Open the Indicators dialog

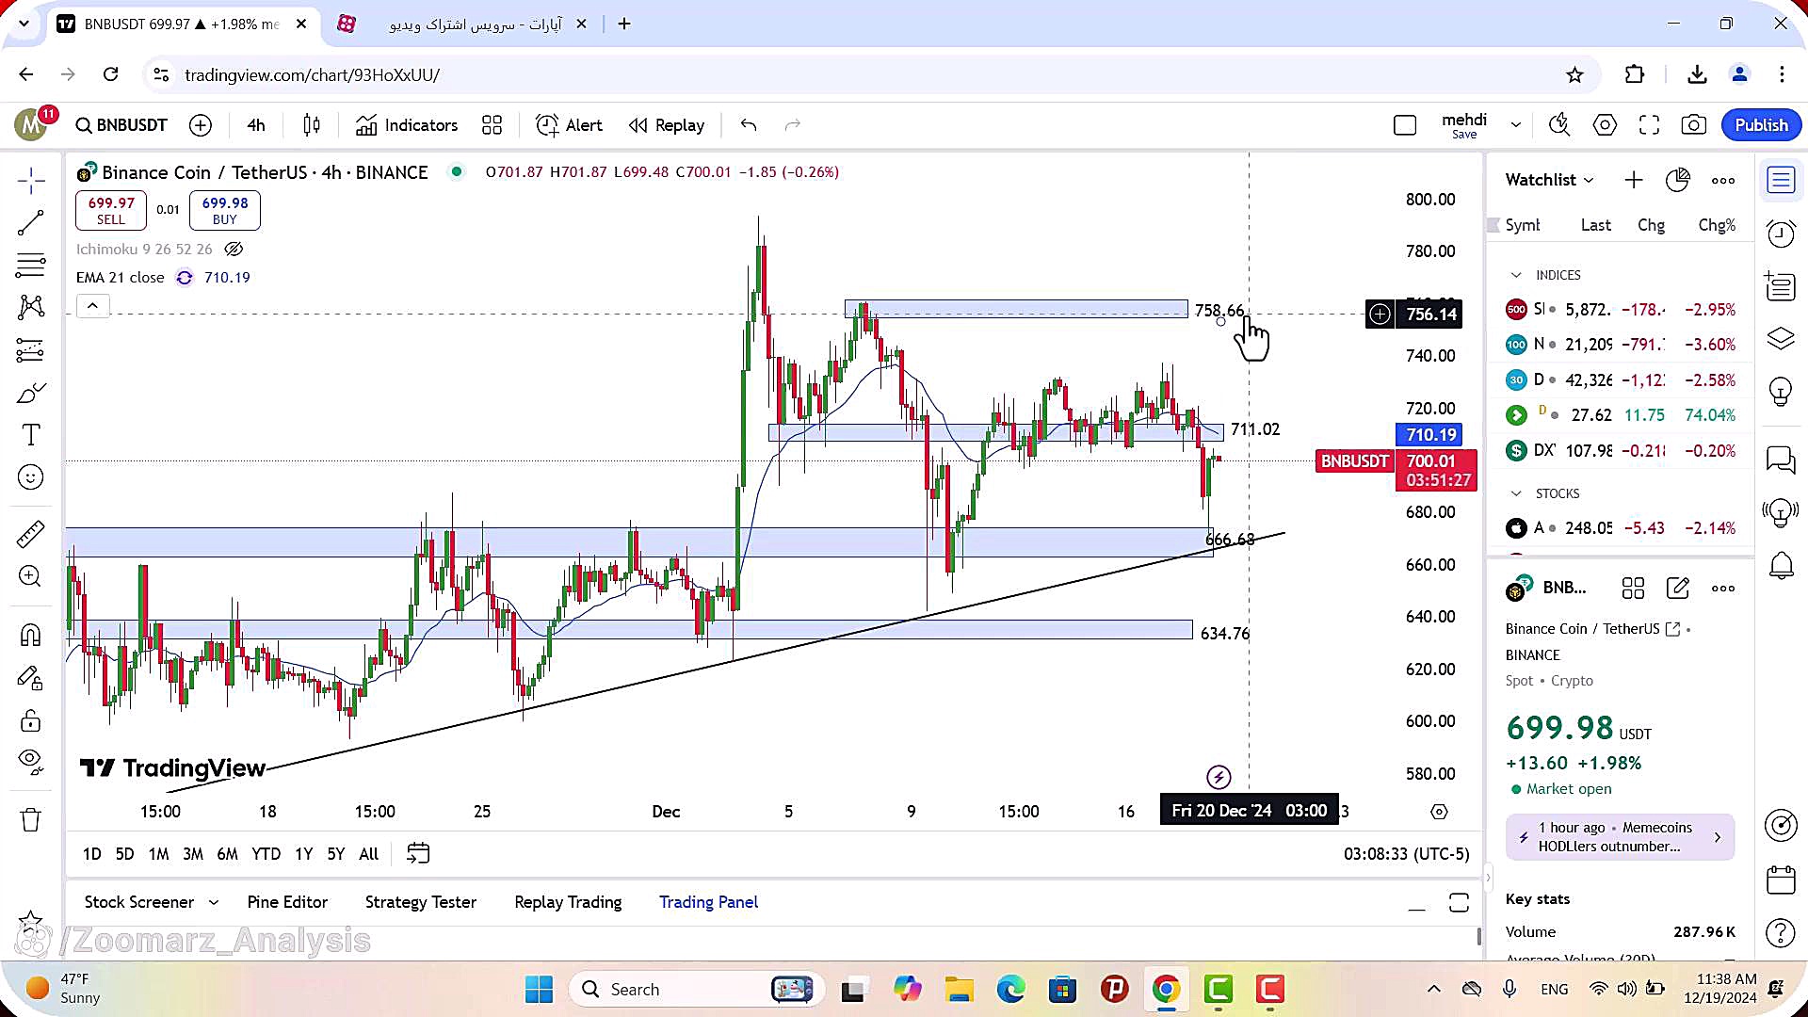click(x=407, y=125)
